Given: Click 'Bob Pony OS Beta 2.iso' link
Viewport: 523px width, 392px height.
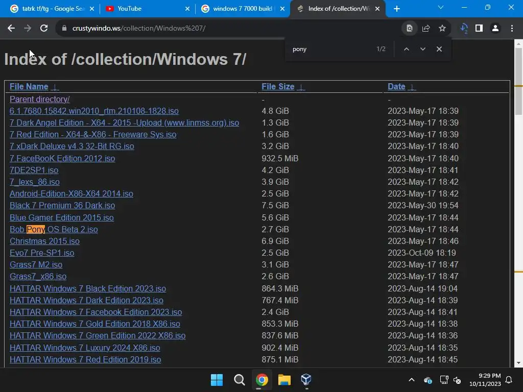Looking at the screenshot, I should coord(54,229).
